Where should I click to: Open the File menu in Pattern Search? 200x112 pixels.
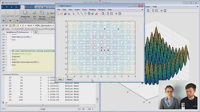pos(59,10)
